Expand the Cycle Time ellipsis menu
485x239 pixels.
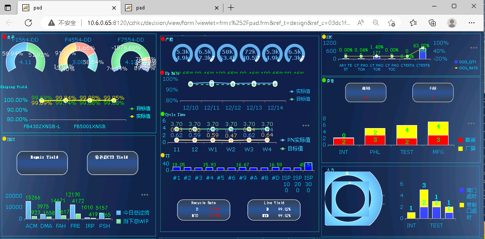coord(306,126)
